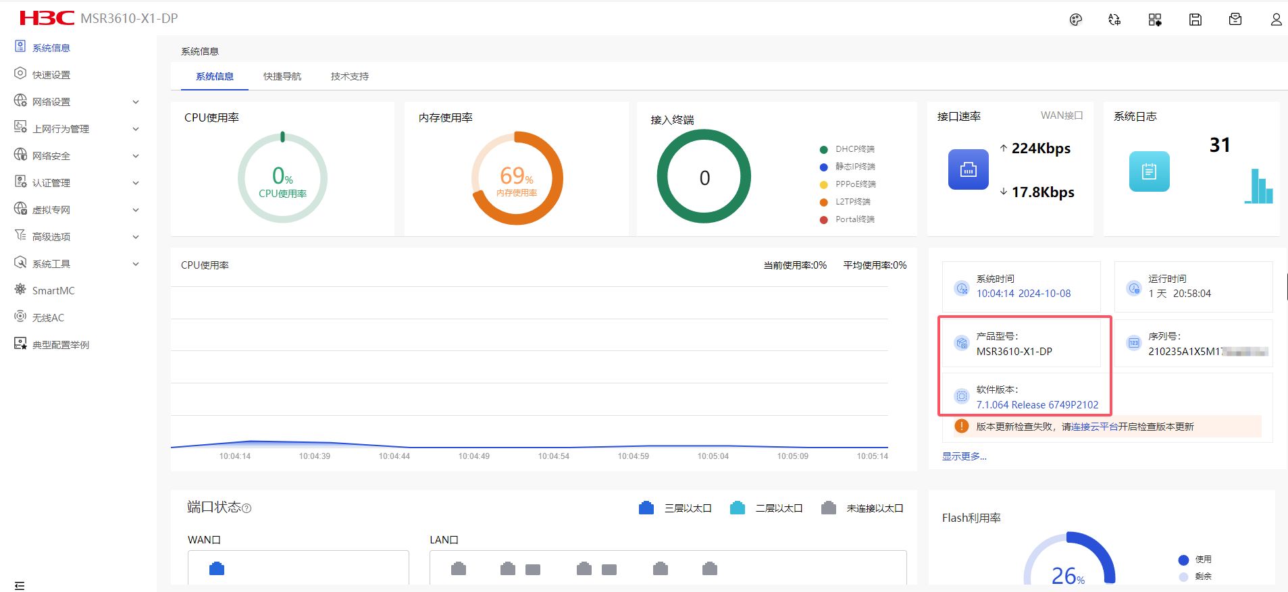Click the 系统工具 wrench icon
Image resolution: width=1288 pixels, height=592 pixels.
20,263
